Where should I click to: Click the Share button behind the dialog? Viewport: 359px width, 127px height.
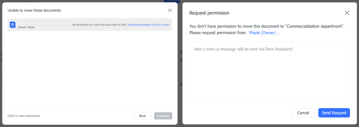(171, 1)
